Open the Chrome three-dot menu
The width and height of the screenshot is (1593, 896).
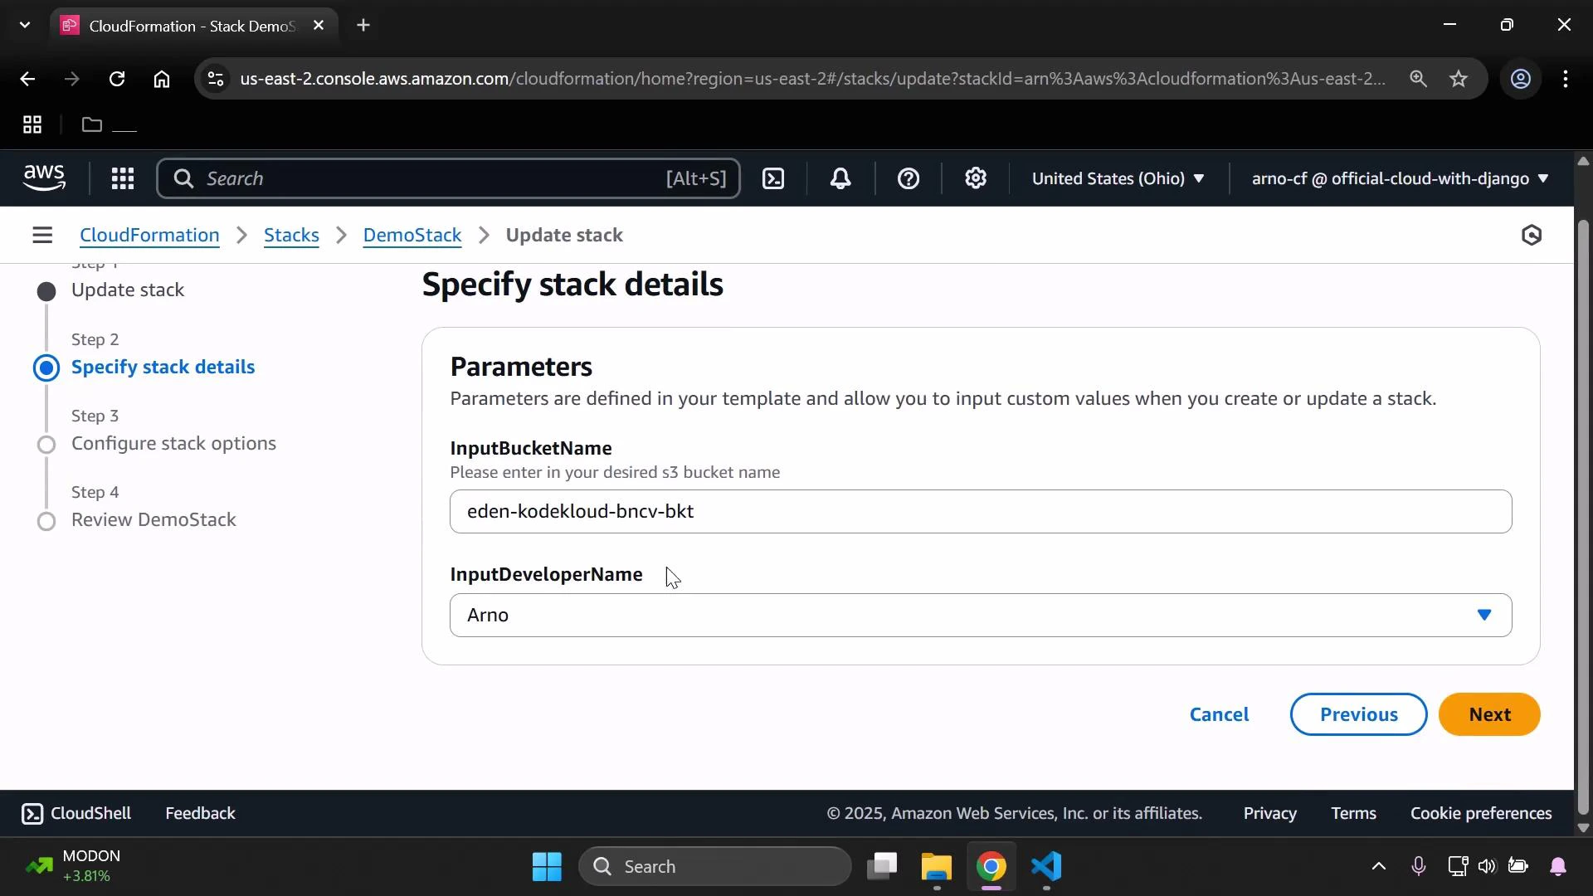(x=1566, y=79)
